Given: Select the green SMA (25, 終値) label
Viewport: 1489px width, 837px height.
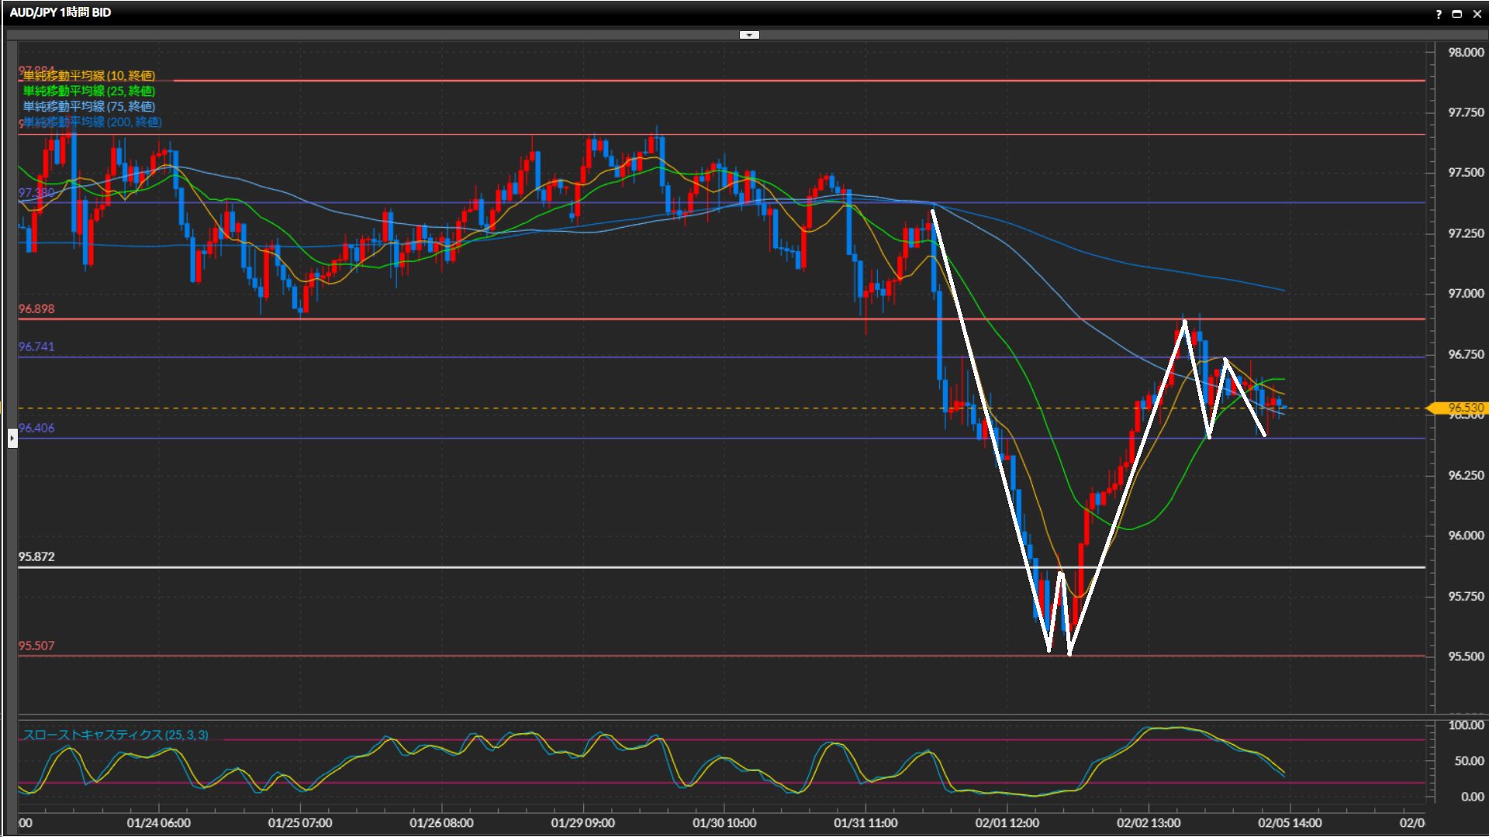Looking at the screenshot, I should coord(88,91).
